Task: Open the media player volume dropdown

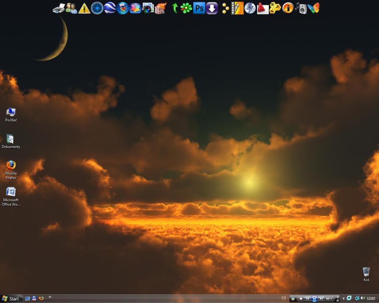Action: point(329,299)
